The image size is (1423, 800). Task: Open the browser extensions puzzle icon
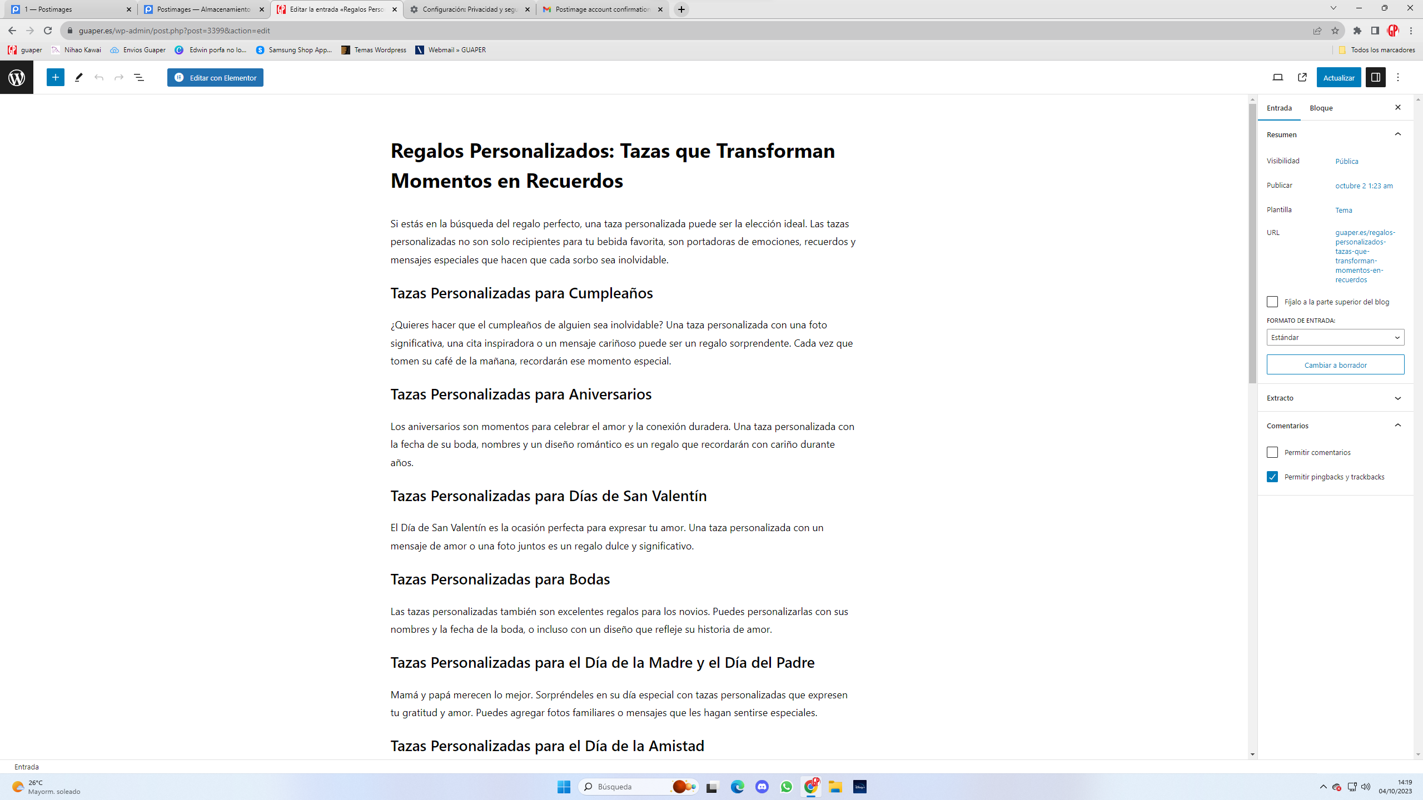[1357, 31]
